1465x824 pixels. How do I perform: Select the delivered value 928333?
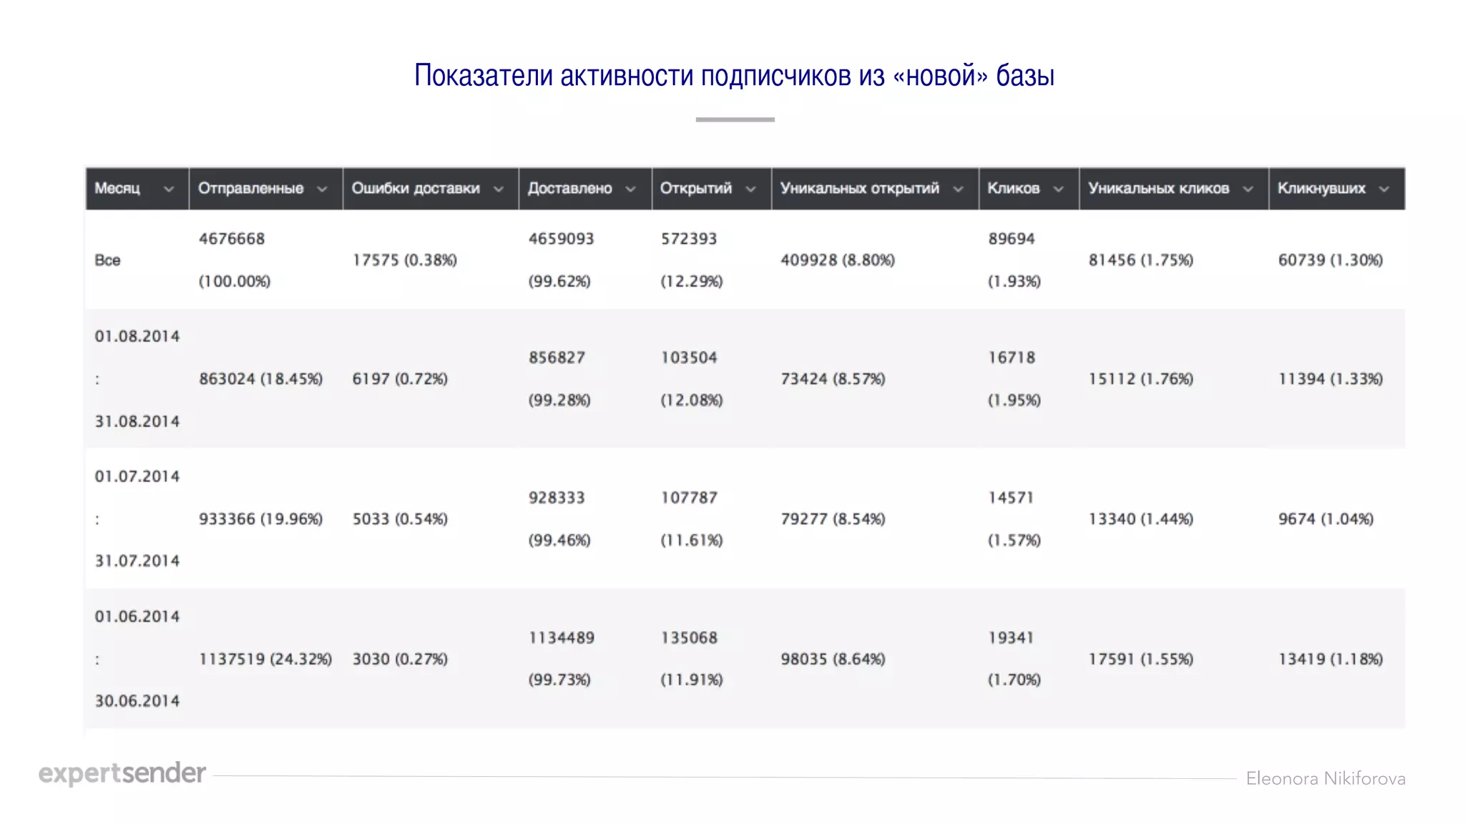(557, 498)
